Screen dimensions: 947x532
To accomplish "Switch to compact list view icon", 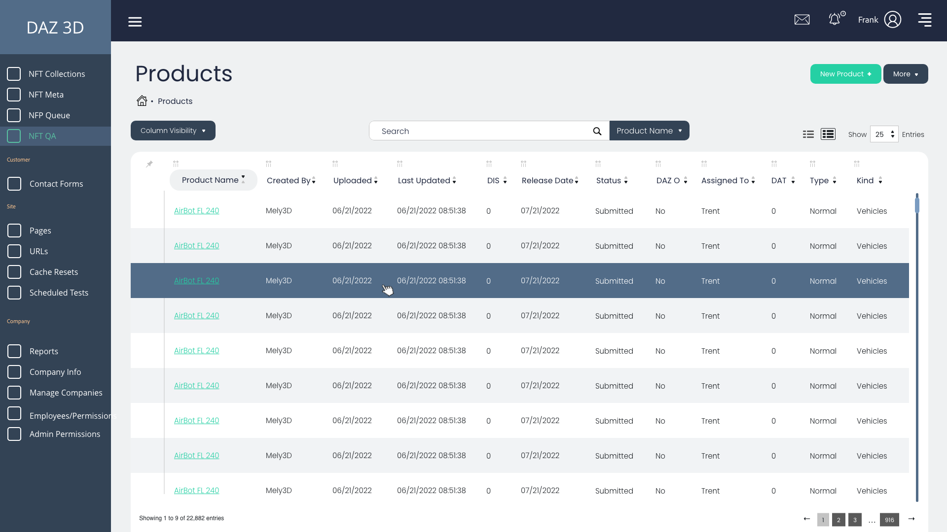I will (808, 134).
